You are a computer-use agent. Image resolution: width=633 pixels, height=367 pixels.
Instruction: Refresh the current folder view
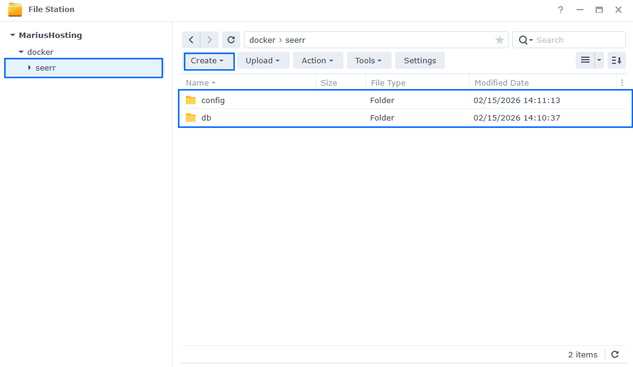[x=231, y=39]
